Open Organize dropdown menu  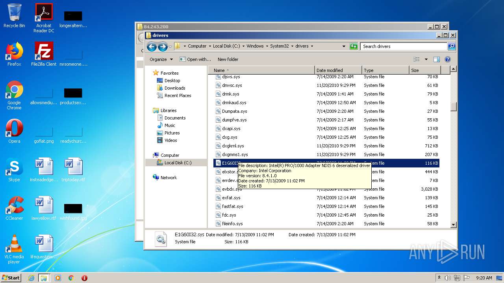161,59
